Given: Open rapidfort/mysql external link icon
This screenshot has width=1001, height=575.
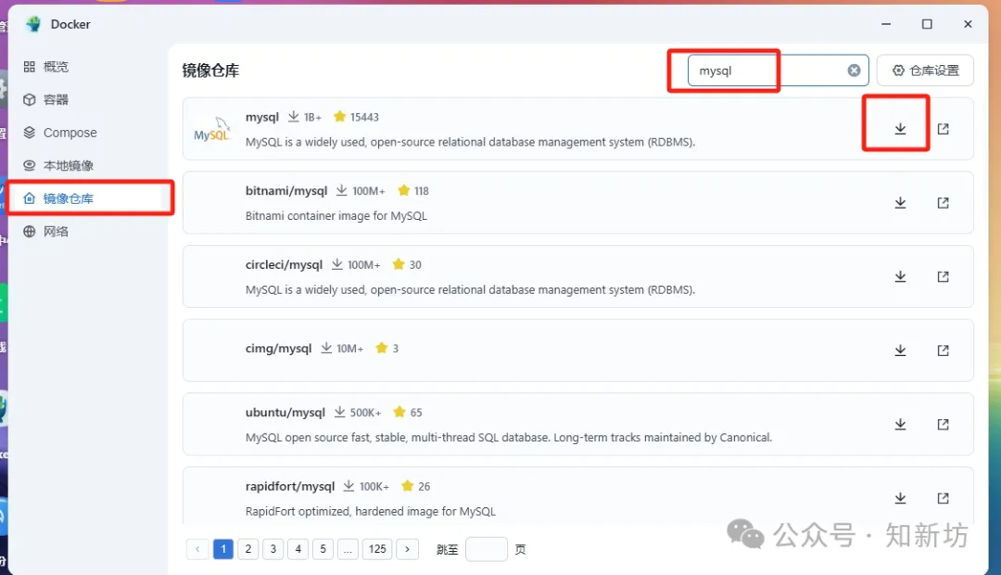Looking at the screenshot, I should [943, 498].
